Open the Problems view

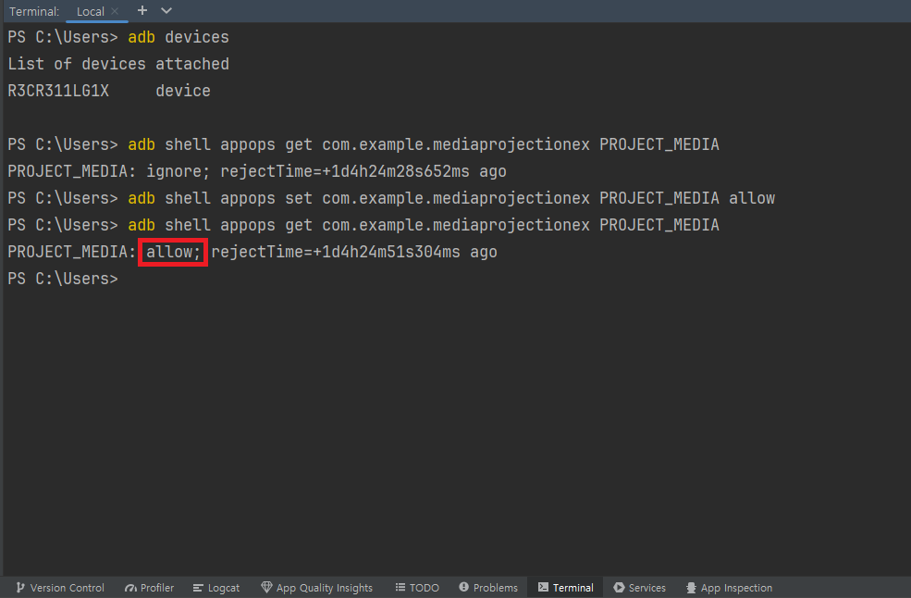click(487, 587)
